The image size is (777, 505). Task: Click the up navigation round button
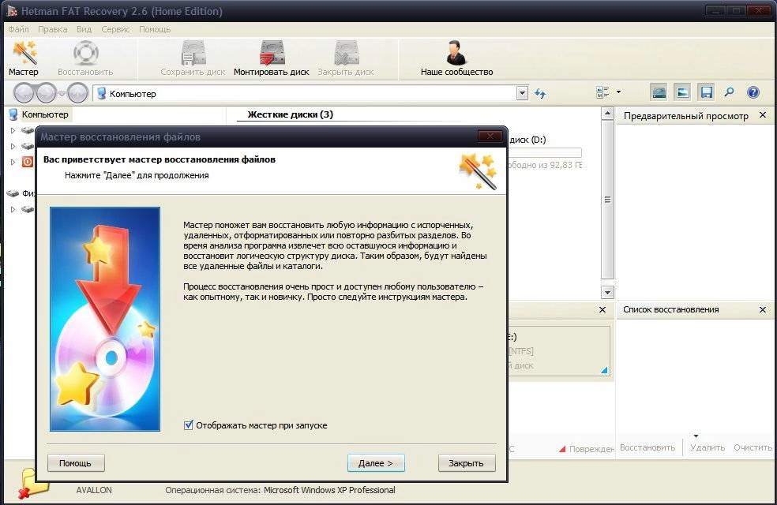[x=77, y=93]
